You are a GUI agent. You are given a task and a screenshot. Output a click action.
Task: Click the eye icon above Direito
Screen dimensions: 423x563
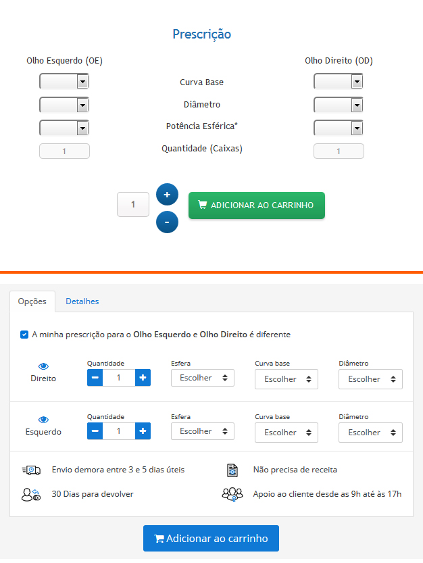(43, 366)
